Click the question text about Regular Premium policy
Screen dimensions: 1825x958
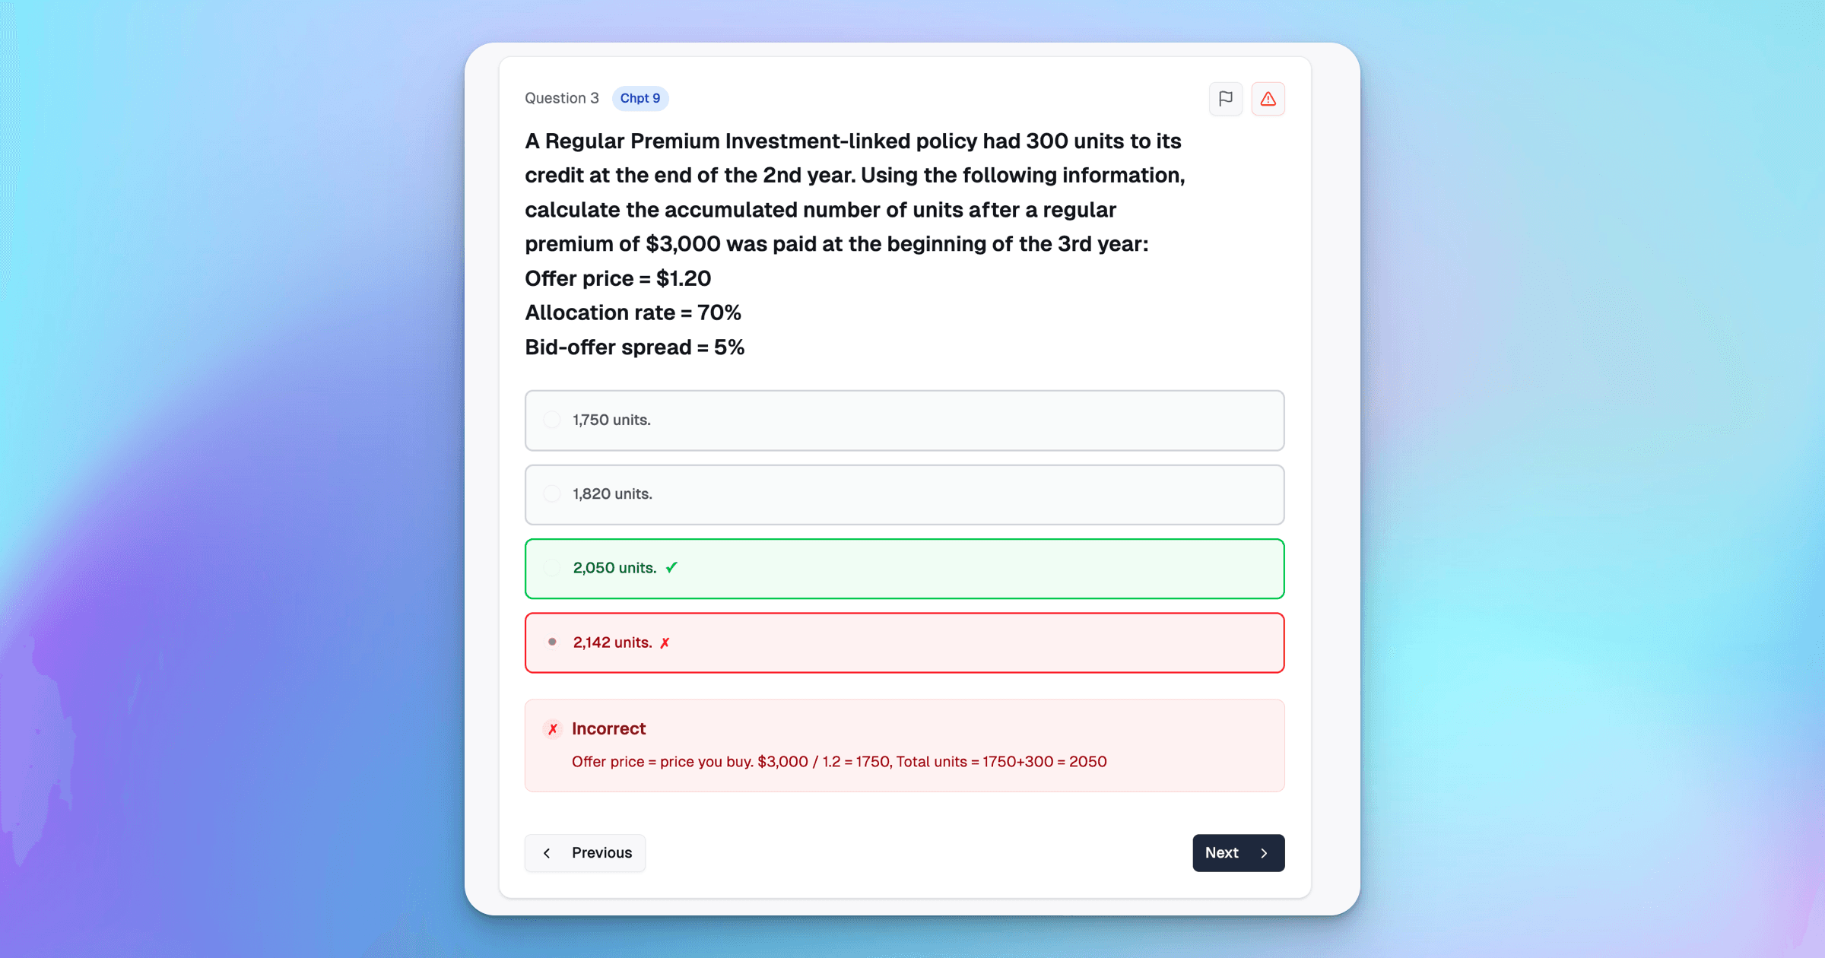854,192
